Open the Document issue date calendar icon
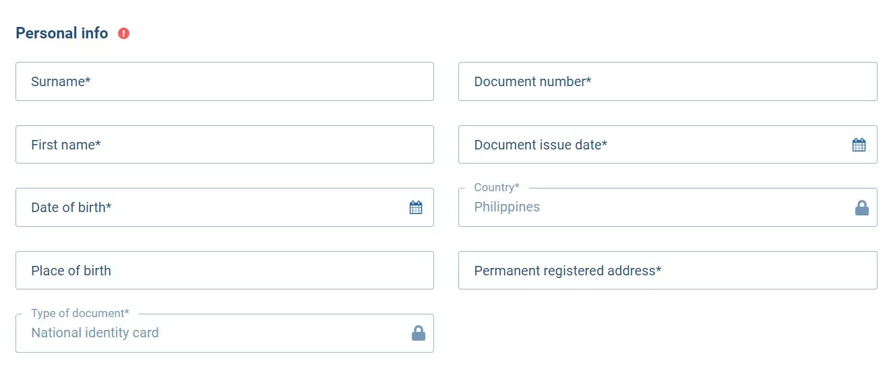The width and height of the screenshot is (887, 377). coord(859,145)
